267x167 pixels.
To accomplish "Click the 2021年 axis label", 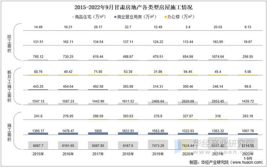I will click(218, 154).
